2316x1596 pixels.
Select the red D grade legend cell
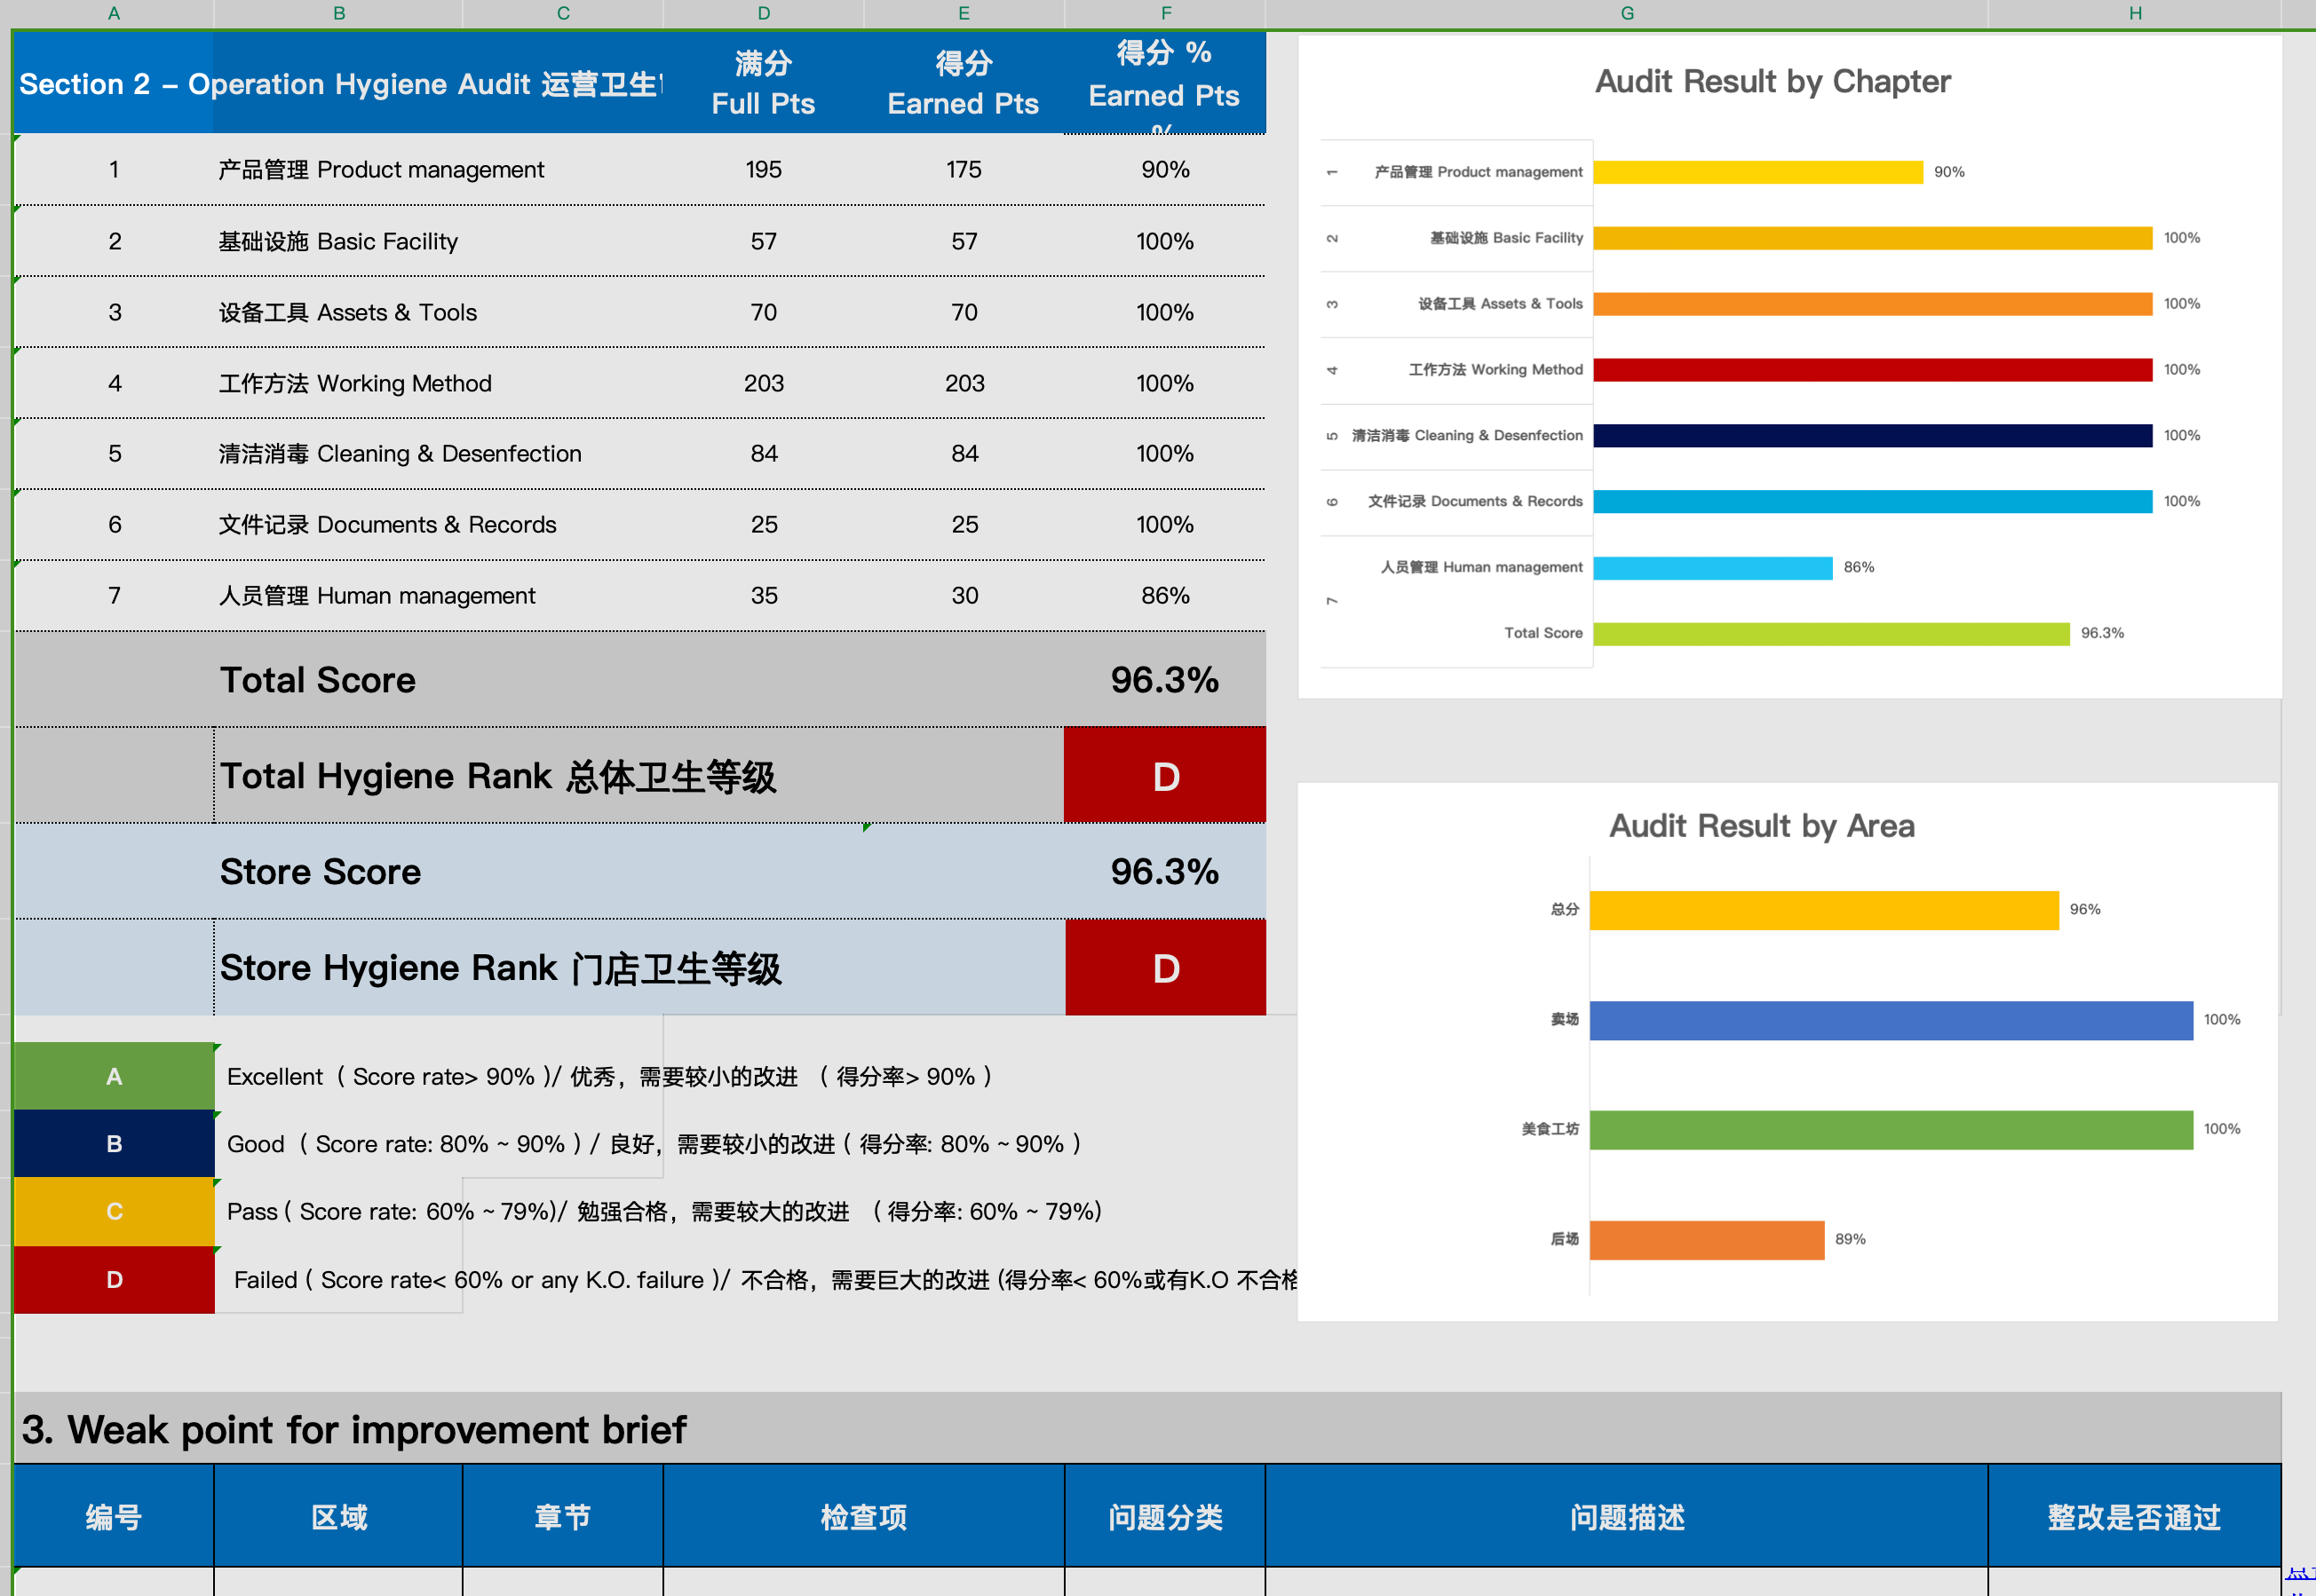click(114, 1279)
